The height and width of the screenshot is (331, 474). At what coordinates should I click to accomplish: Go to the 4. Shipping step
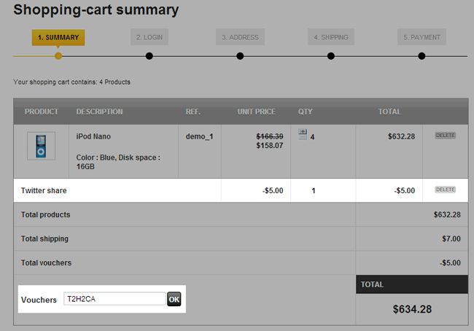pyautogui.click(x=330, y=37)
